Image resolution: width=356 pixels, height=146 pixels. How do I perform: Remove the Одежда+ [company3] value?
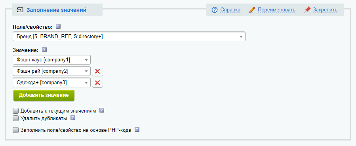[x=97, y=83]
